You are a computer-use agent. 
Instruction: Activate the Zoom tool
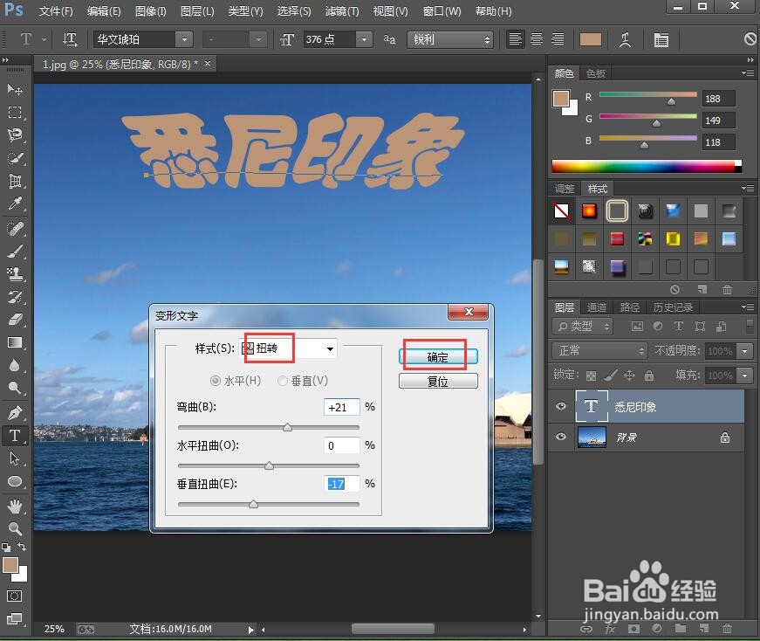point(15,528)
